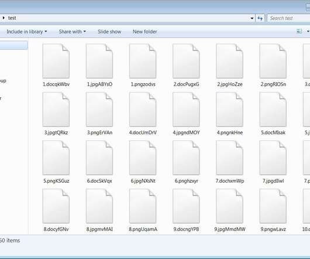Image resolution: width=310 pixels, height=259 pixels.
Task: Click in the Search test field
Action: (288, 18)
